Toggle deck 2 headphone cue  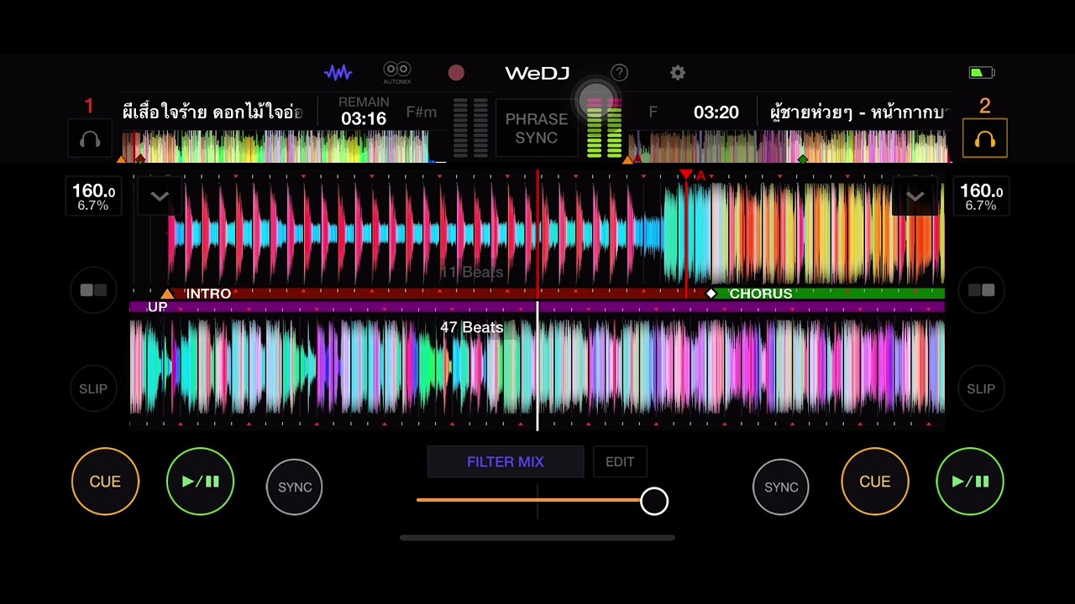pyautogui.click(x=985, y=139)
